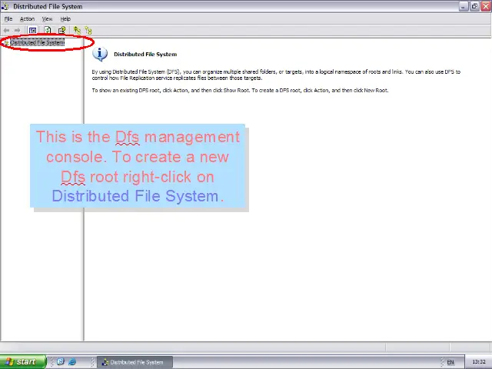Click the window title bar icon
The image size is (492, 369).
(5, 6)
